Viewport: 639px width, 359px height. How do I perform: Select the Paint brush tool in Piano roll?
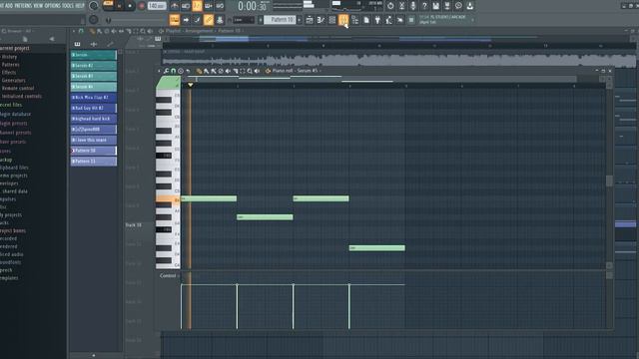pyautogui.click(x=207, y=71)
